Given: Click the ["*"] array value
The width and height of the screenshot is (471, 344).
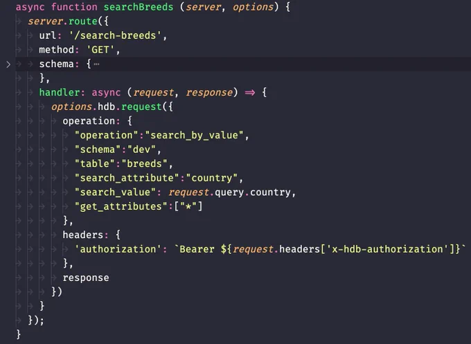Looking at the screenshot, I should click(x=188, y=206).
